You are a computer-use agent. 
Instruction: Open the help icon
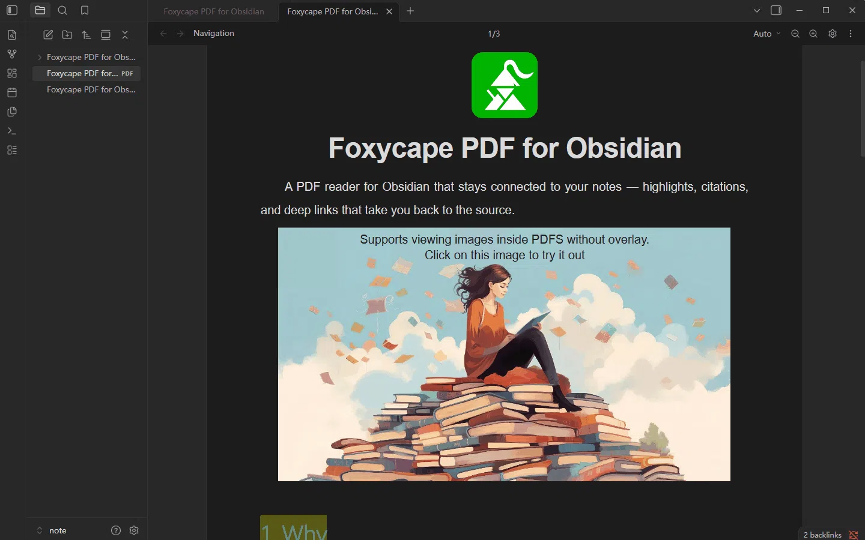point(116,530)
